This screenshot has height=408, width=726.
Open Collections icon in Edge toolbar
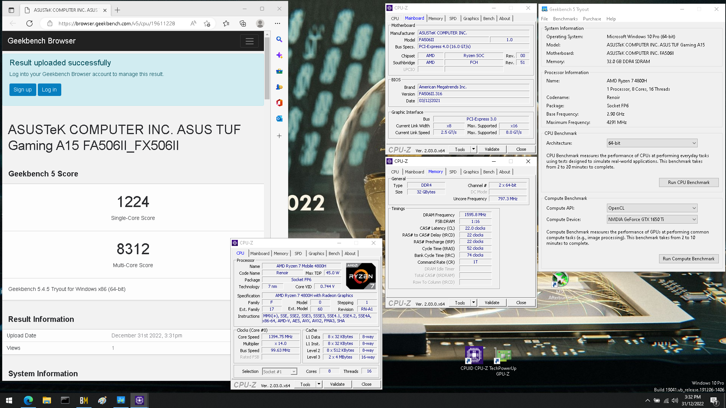[x=243, y=23]
